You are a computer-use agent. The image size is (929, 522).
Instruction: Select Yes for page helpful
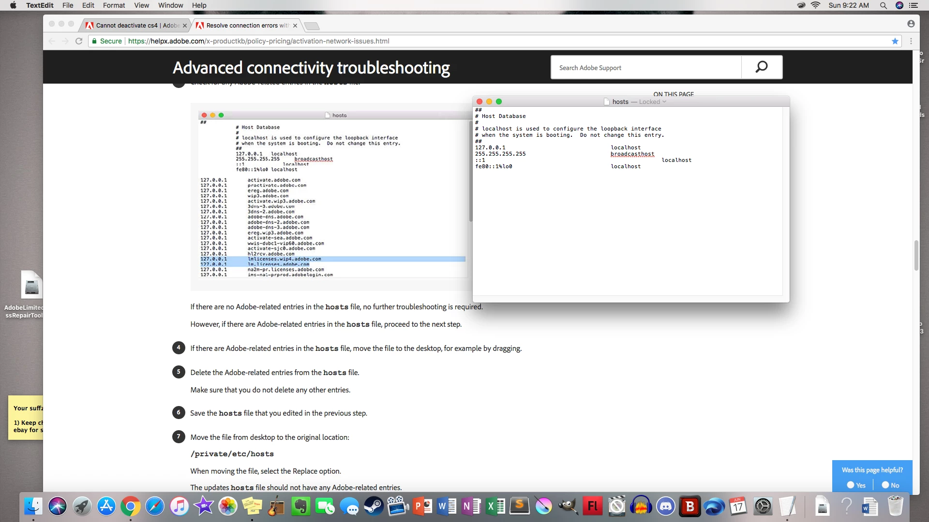pos(851,485)
